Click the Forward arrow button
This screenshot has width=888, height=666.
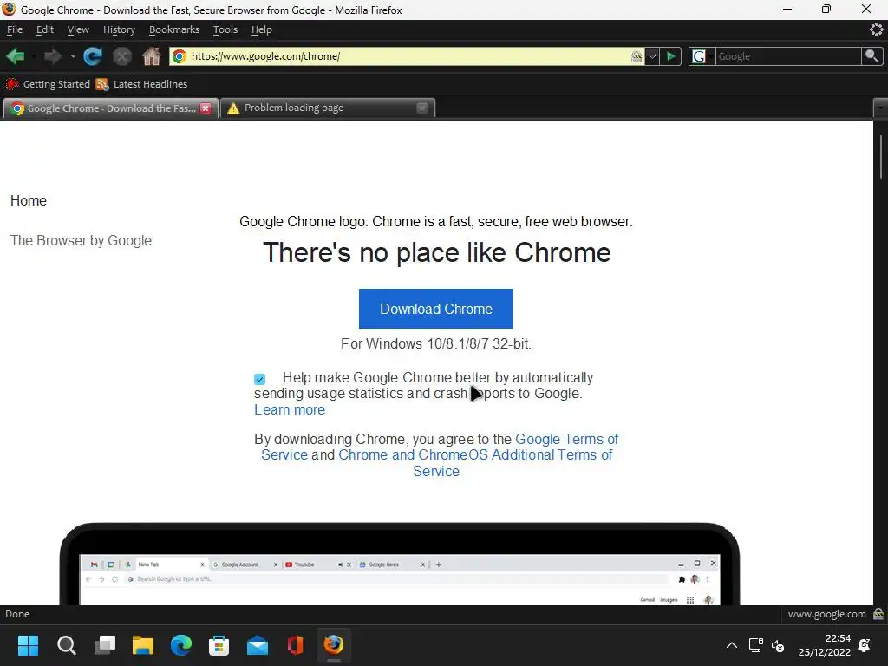click(53, 56)
